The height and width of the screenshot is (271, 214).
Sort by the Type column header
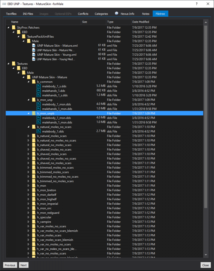[118, 22]
